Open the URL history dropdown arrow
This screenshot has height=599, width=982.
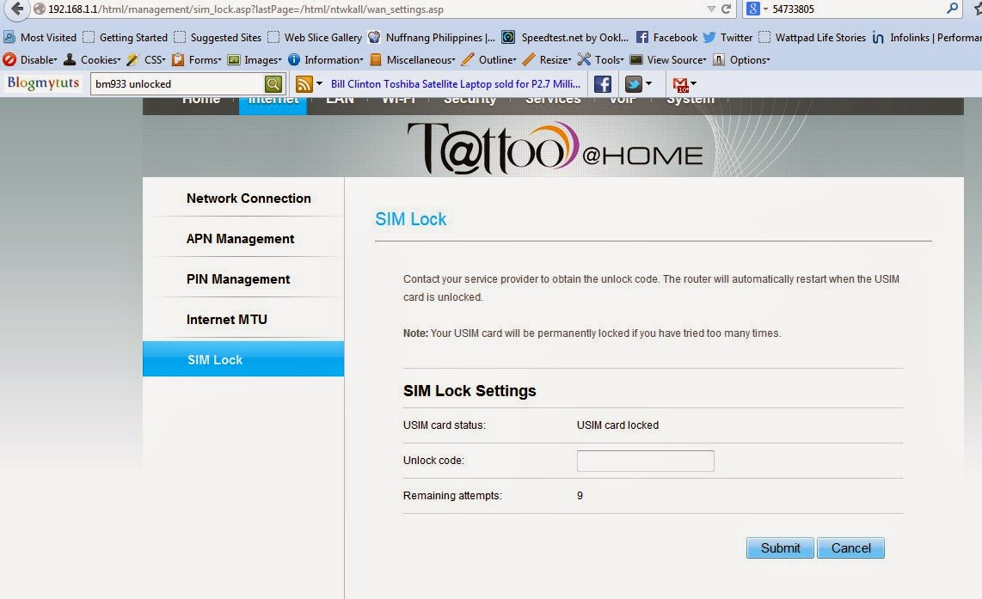(711, 9)
